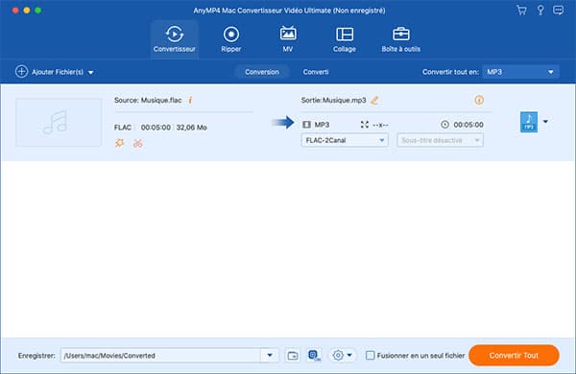Open the MV tab
The image size is (576, 374).
(x=288, y=39)
